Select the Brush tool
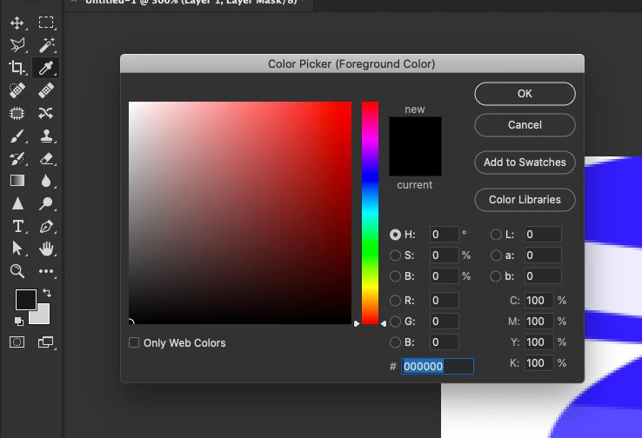Viewport: 642px width, 438px height. pos(17,136)
